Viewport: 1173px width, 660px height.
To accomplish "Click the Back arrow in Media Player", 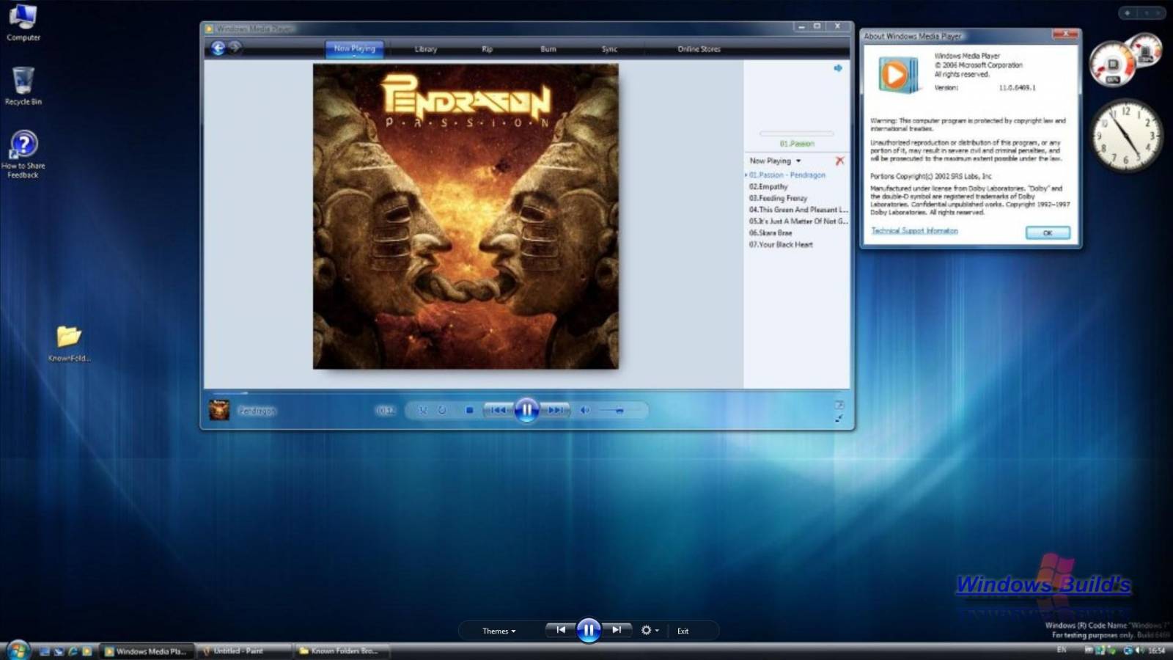I will click(x=218, y=48).
